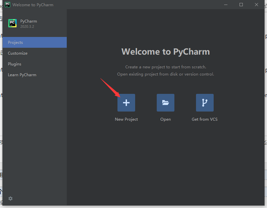Click 'Create a new project to start from scratch.'

pos(166,67)
